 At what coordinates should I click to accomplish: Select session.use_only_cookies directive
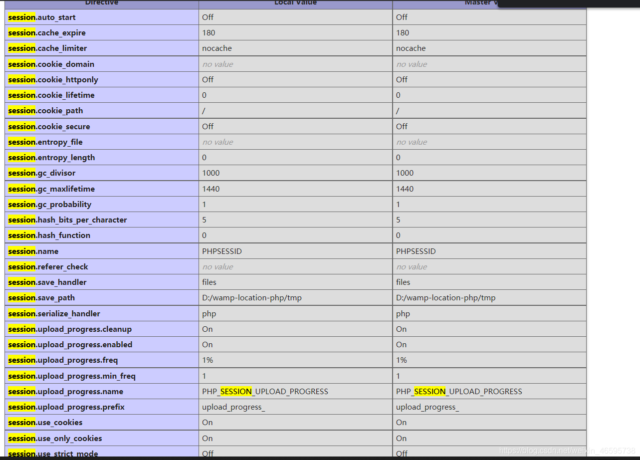click(55, 439)
